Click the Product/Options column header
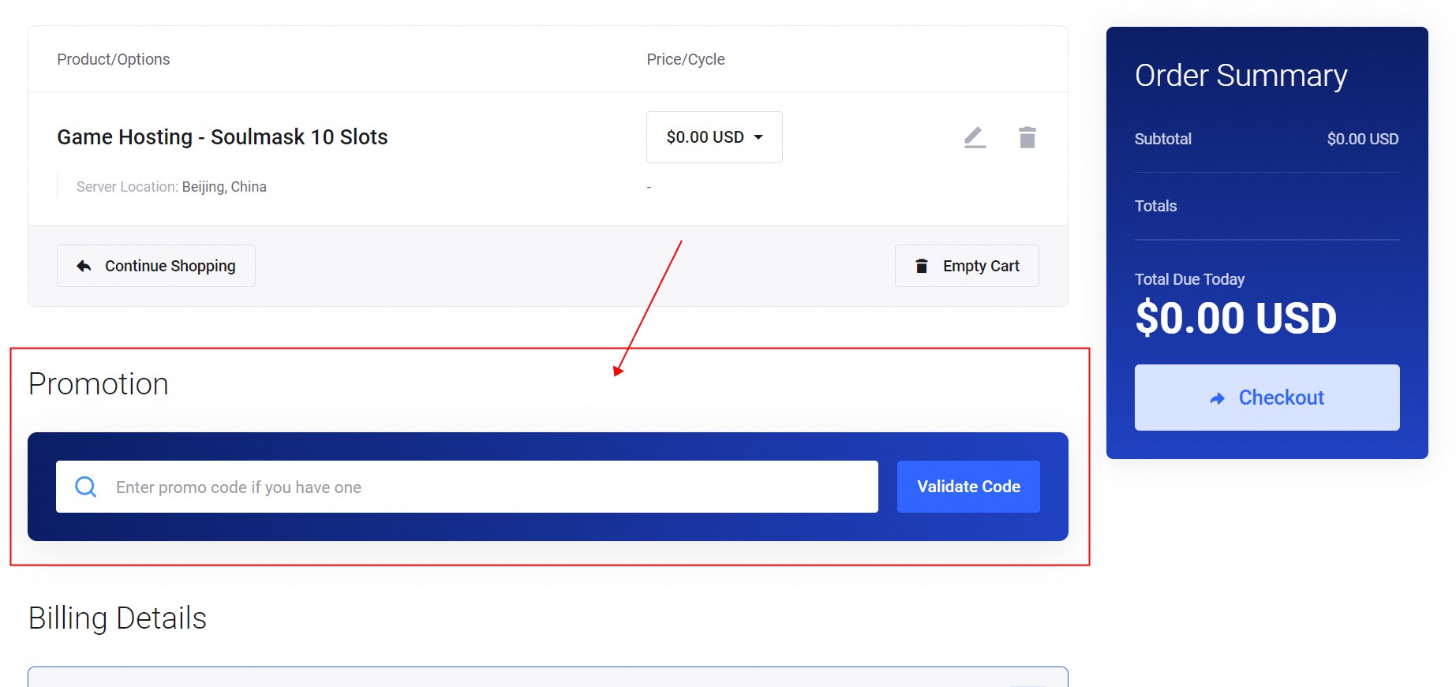Image resolution: width=1456 pixels, height=687 pixels. [x=114, y=59]
